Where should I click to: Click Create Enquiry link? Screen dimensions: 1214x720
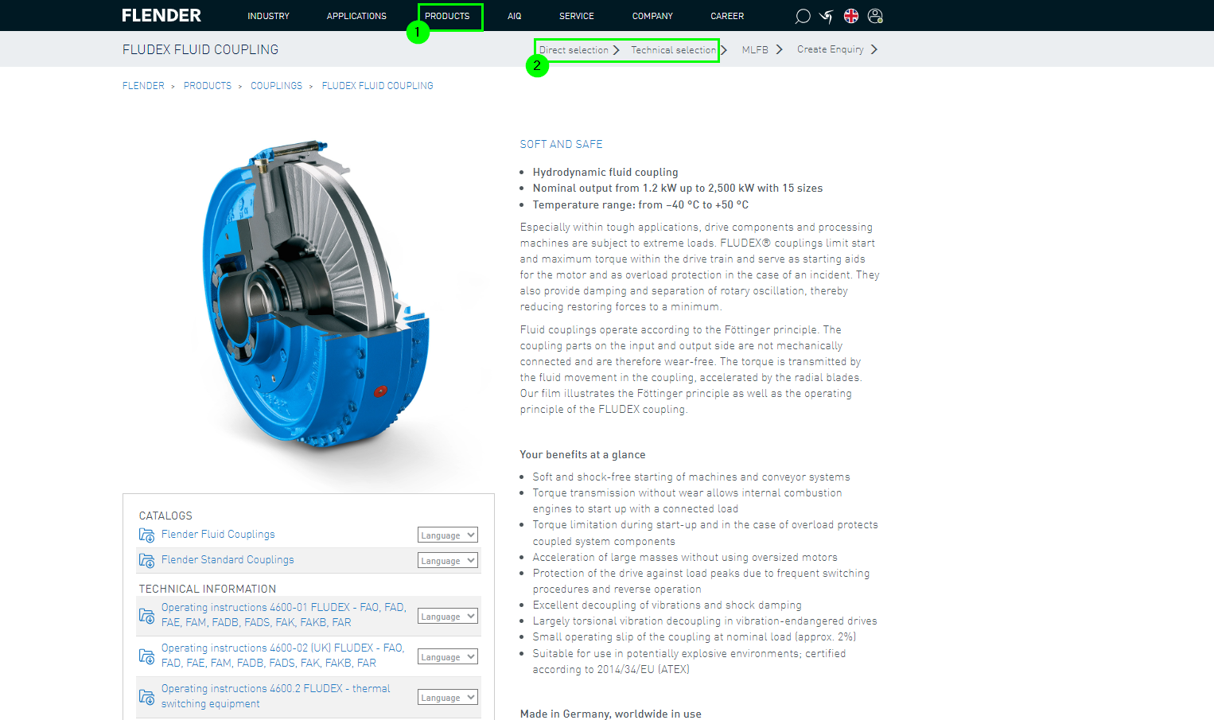coord(831,49)
